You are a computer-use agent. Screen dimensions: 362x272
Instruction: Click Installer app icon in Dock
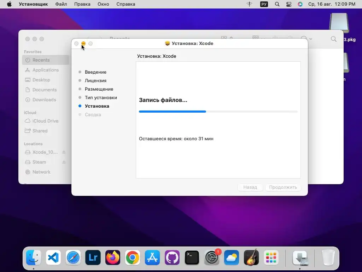(x=300, y=257)
